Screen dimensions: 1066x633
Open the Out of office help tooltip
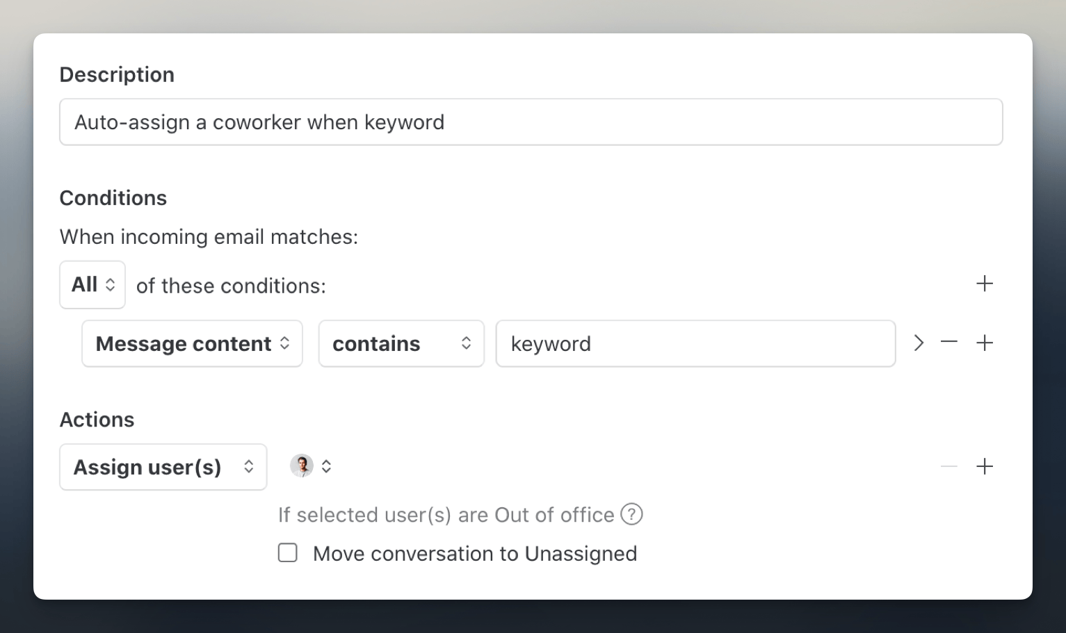tap(631, 514)
